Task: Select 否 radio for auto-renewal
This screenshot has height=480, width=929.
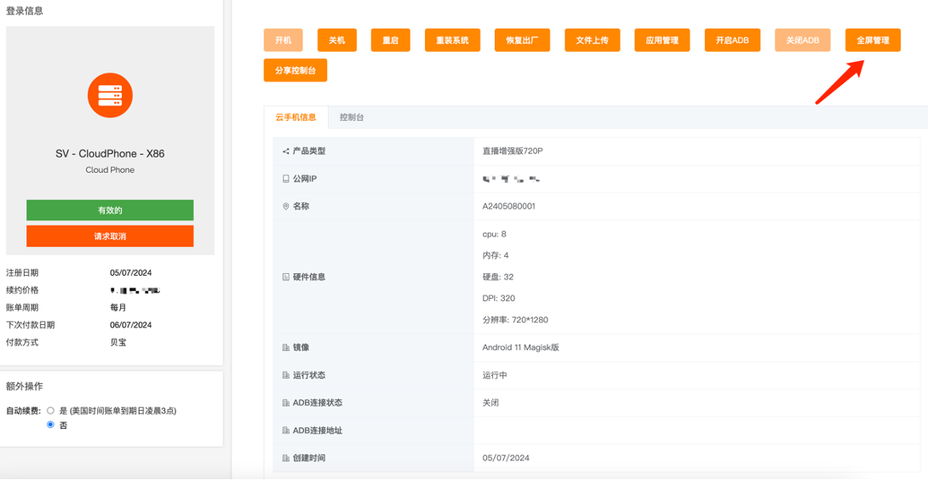Action: click(51, 425)
